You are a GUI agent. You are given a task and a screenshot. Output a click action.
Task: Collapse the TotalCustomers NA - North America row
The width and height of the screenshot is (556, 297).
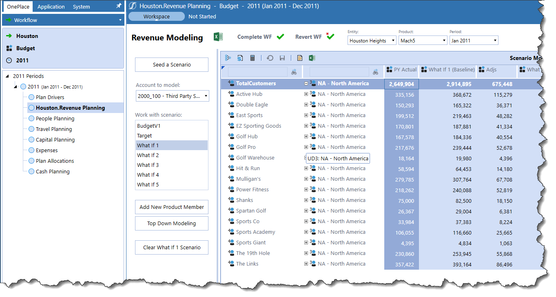click(306, 83)
